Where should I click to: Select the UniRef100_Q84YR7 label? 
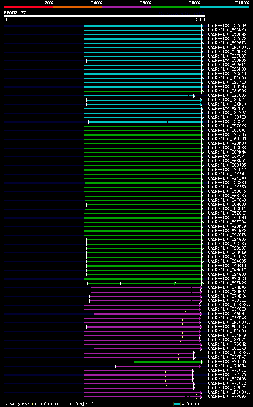point(227,113)
